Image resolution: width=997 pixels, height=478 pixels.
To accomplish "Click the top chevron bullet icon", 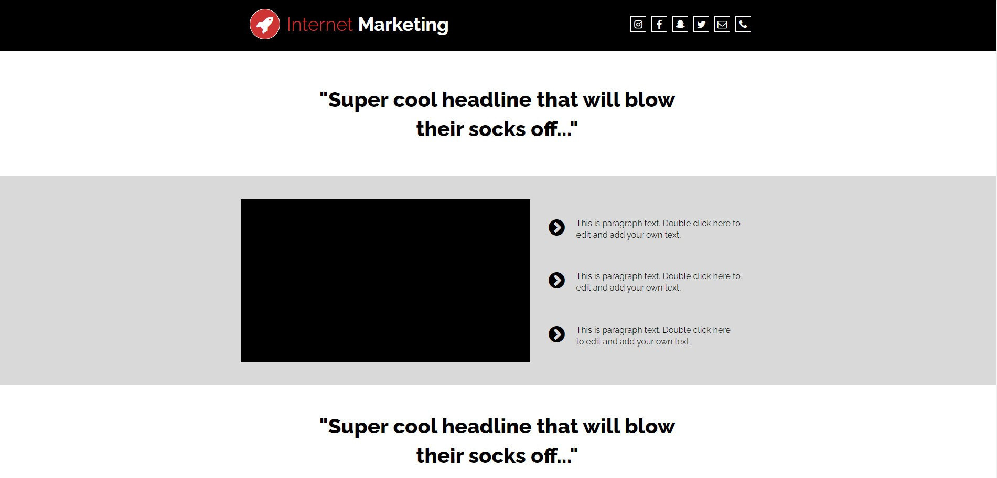I will pyautogui.click(x=556, y=228).
